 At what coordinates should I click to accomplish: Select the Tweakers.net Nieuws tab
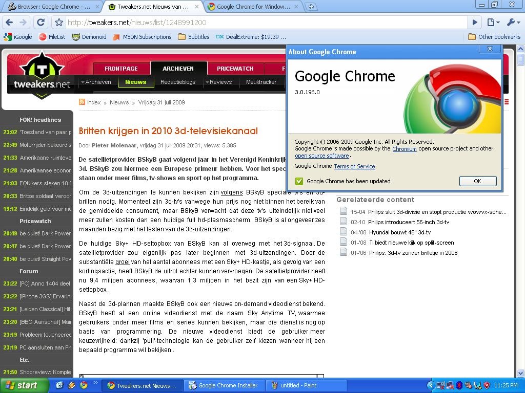click(153, 7)
